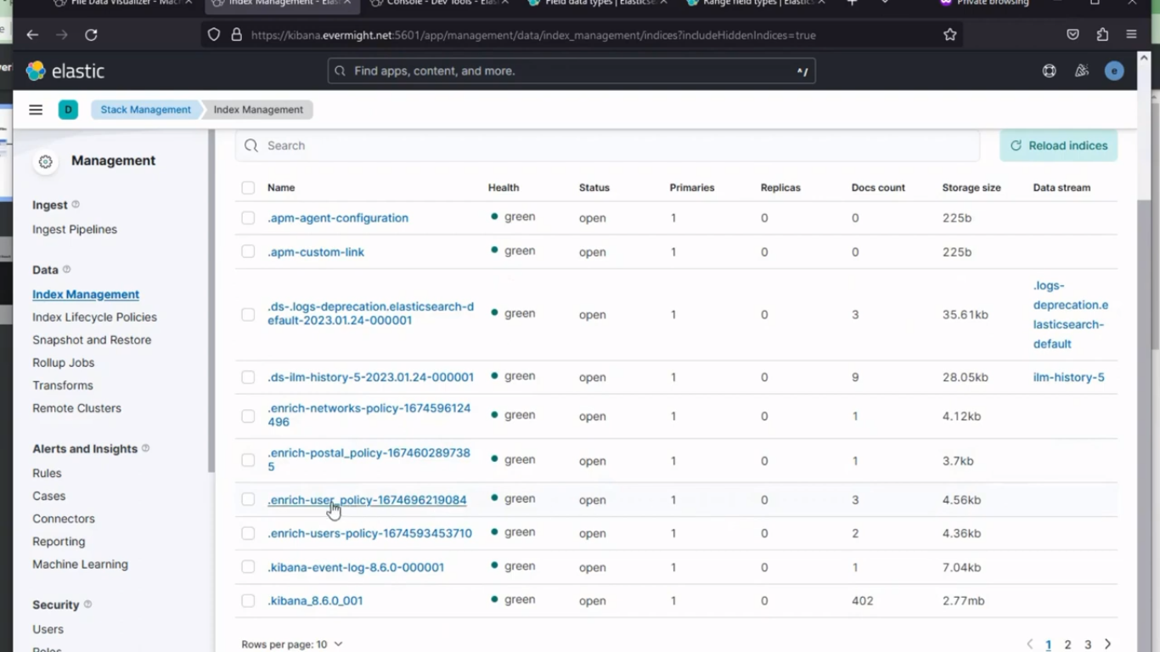Open new browser tab plus icon
This screenshot has height=652, width=1160.
pyautogui.click(x=852, y=3)
